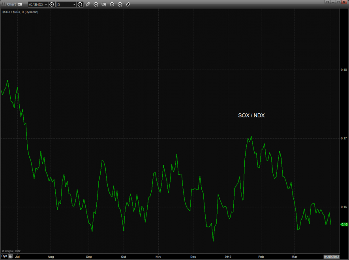Toggle the Dyn dynamic time mode
The image size is (349, 260).
click(4, 256)
